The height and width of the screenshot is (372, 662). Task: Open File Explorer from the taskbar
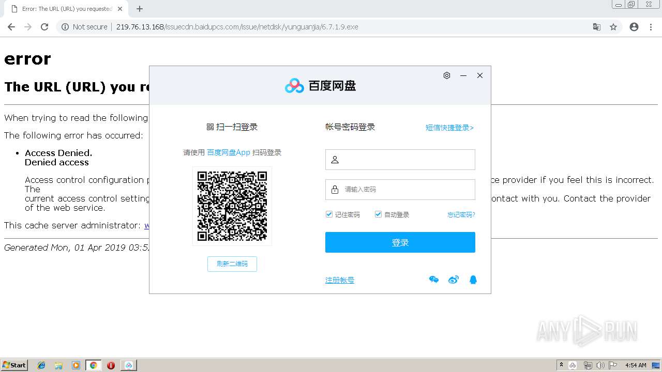coord(58,365)
